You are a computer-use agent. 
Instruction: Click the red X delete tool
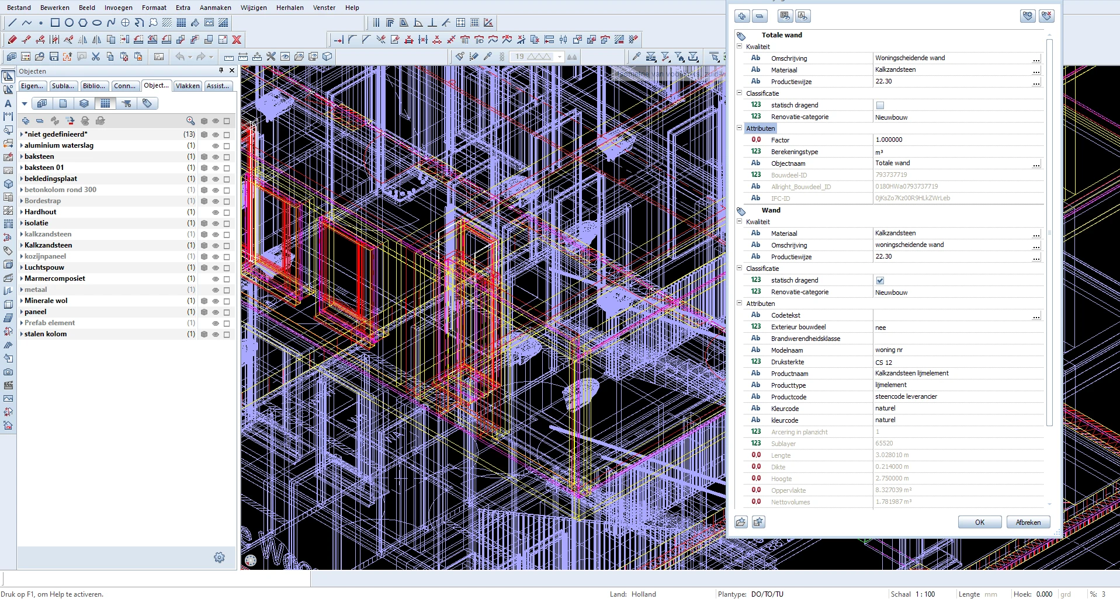237,40
